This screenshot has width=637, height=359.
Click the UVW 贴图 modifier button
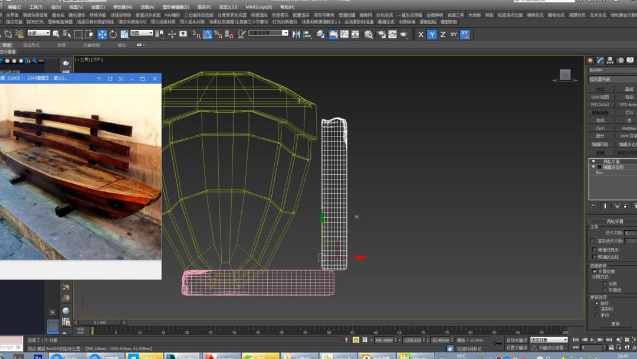coord(600,97)
